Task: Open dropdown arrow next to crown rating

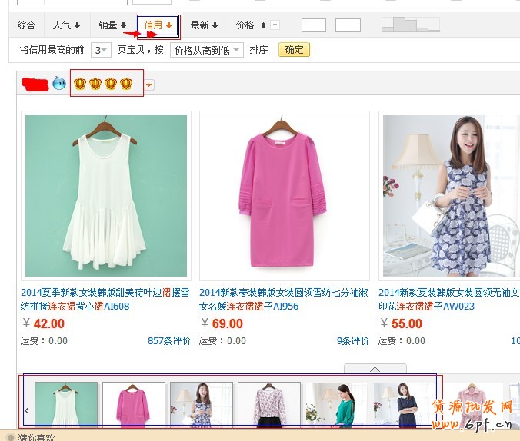Action: coord(149,85)
